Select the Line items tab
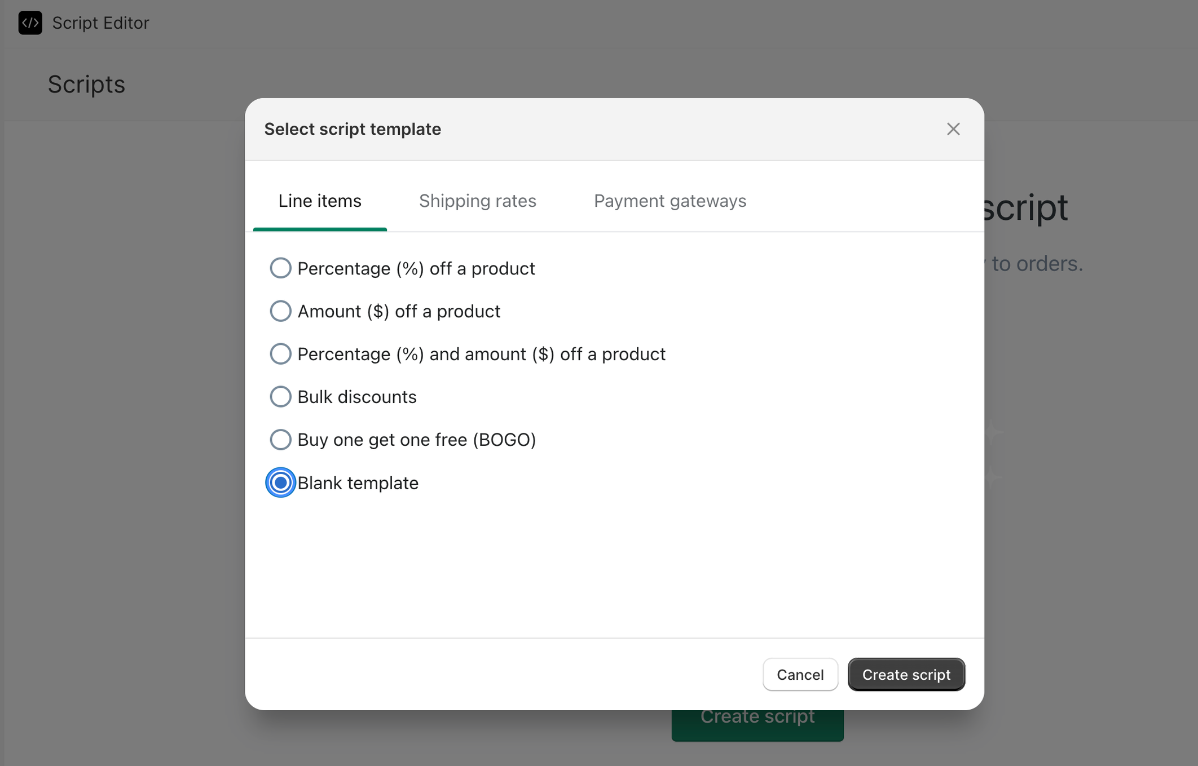Viewport: 1198px width, 766px height. click(320, 201)
